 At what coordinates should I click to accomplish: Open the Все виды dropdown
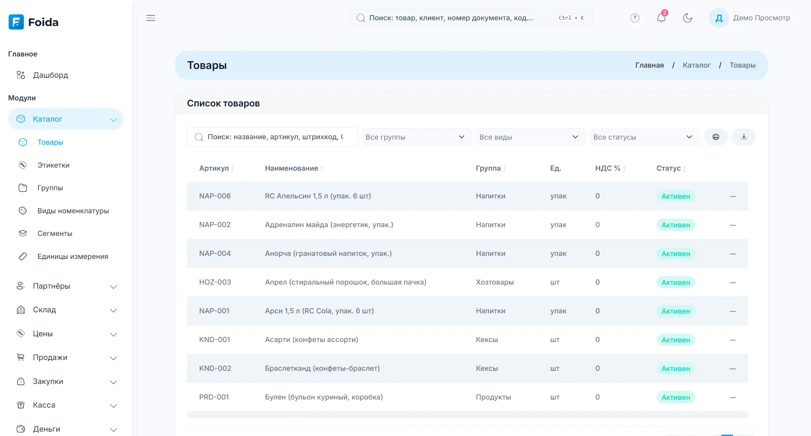531,137
